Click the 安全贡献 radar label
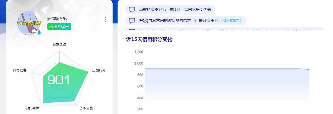 coord(86,109)
